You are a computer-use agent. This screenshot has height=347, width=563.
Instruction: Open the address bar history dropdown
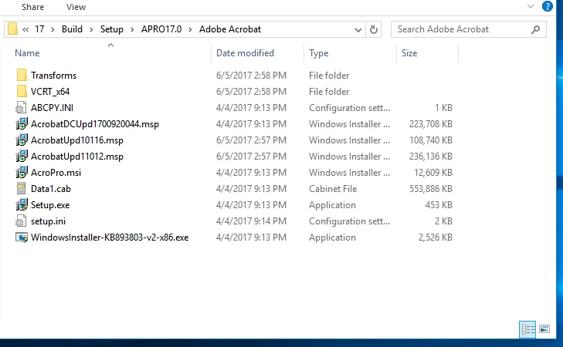[358, 30]
